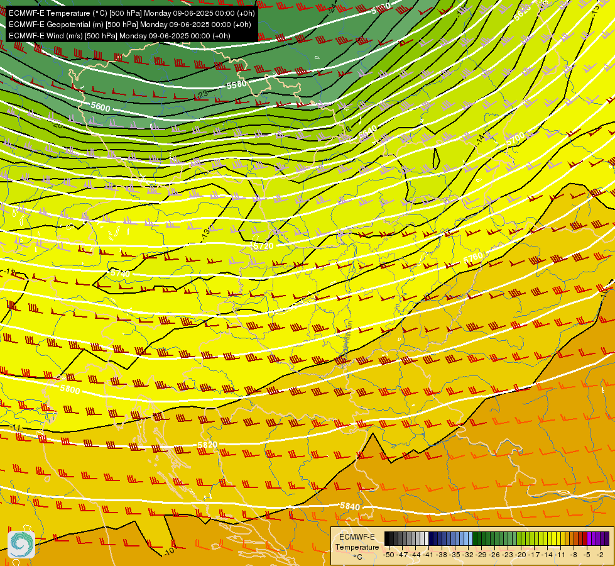Click the -32 tick label in the legend
The width and height of the screenshot is (615, 566).
coord(469,555)
